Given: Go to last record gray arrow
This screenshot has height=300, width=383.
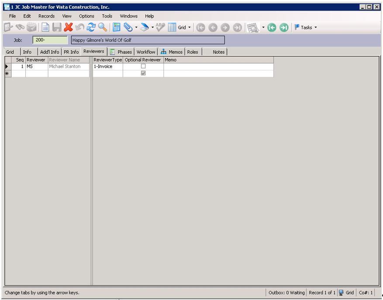Looking at the screenshot, I should [237, 28].
